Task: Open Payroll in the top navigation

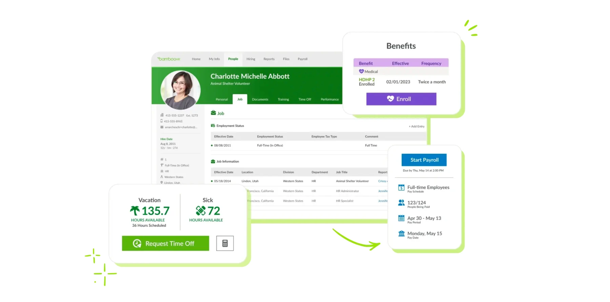Action: click(303, 59)
